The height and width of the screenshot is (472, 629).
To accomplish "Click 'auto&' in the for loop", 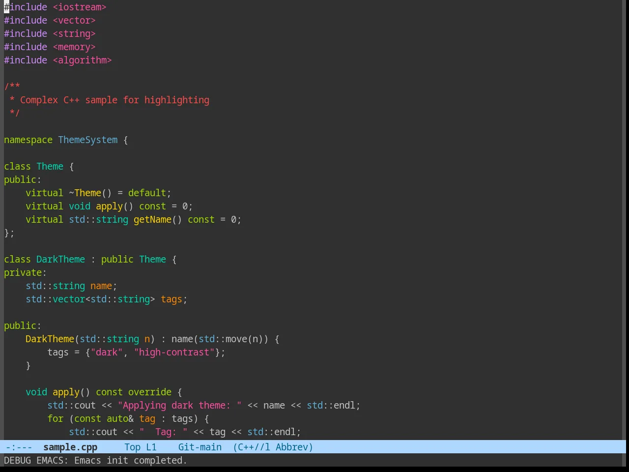I will point(120,418).
